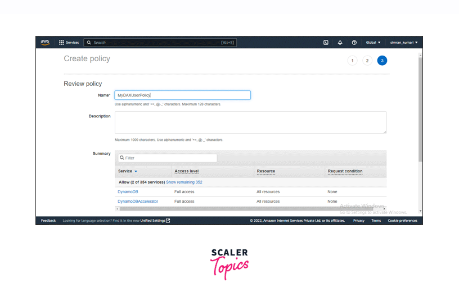Click the search magnifier in top bar
Image resolution: width=459 pixels, height=306 pixels.
point(89,42)
